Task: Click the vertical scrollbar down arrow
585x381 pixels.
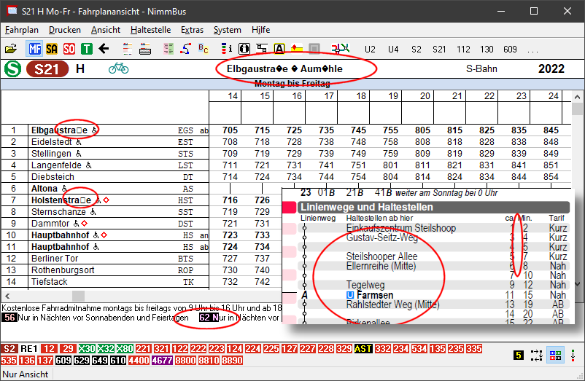Action: (x=577, y=283)
